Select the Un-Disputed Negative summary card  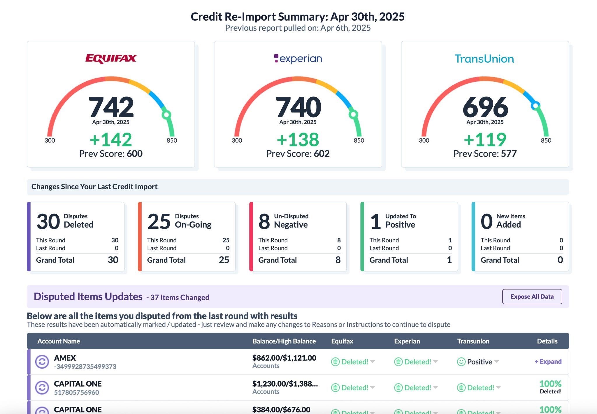coord(298,236)
